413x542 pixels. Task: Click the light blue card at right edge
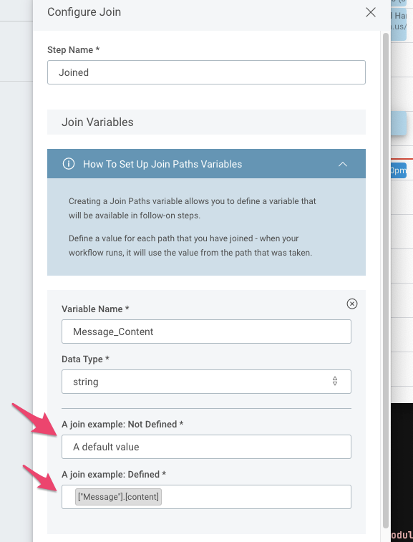pos(399,123)
